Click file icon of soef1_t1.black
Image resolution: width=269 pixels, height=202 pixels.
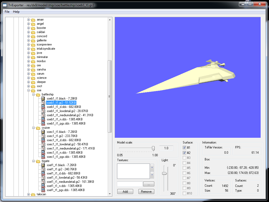[x=43, y=165]
